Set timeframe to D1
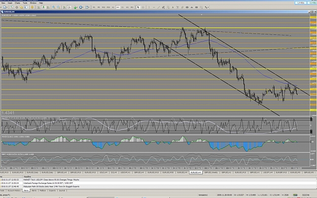The image size is (317, 198). pos(123,7)
